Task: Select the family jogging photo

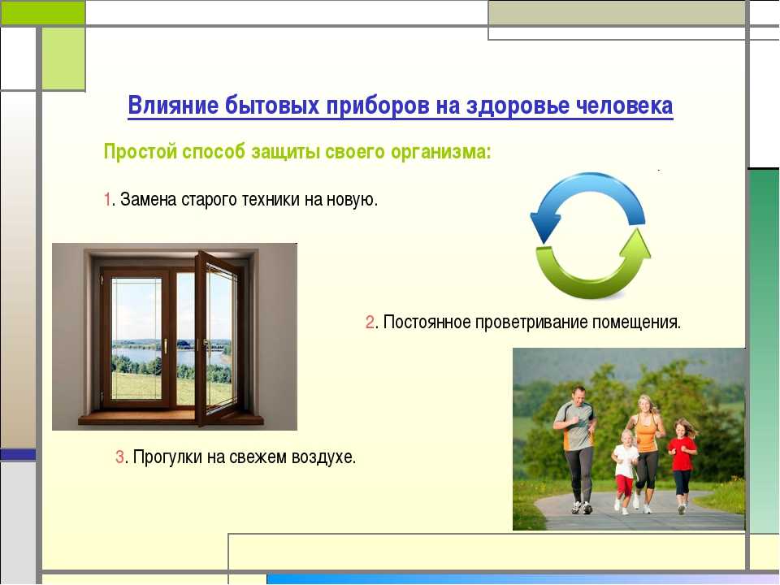Action: point(629,440)
